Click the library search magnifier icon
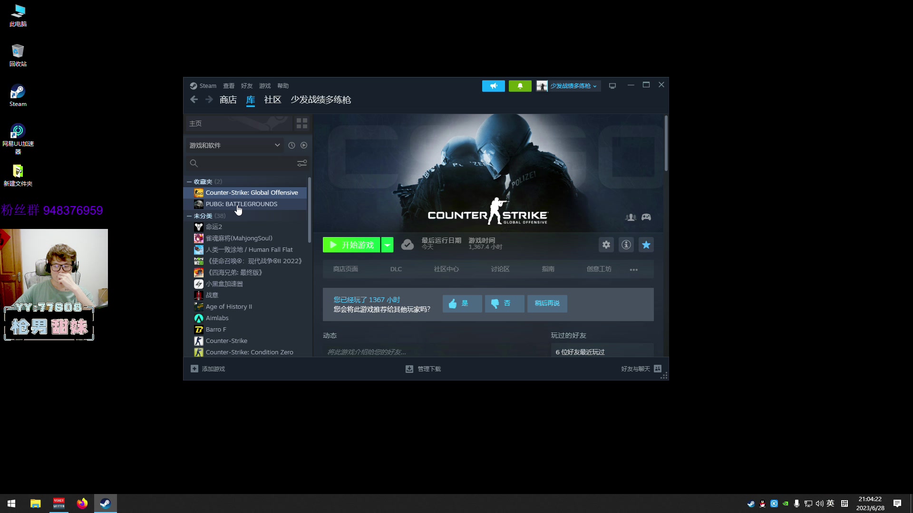913x513 pixels. [194, 163]
